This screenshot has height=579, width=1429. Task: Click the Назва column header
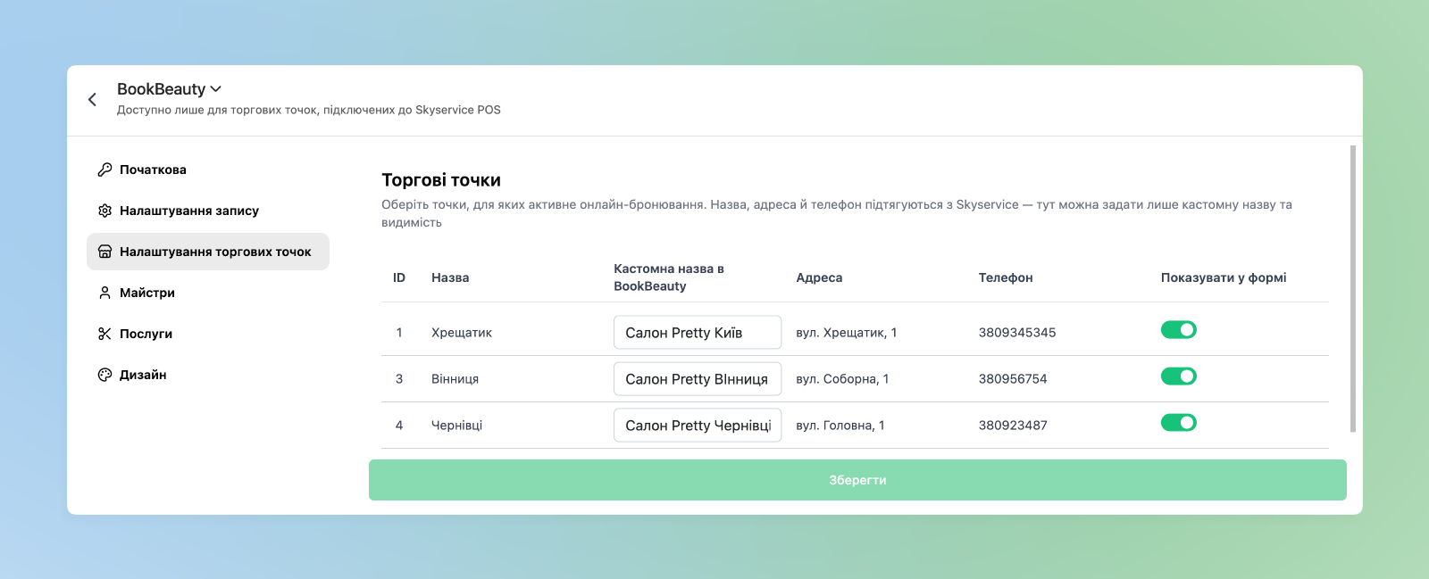tap(450, 277)
